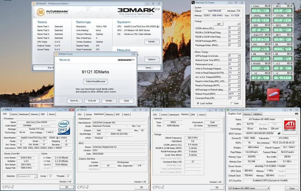Screen dimensions: 301x191
Task: Click Save As in the 3DMark Score dialog
Action: (x=75, y=101)
